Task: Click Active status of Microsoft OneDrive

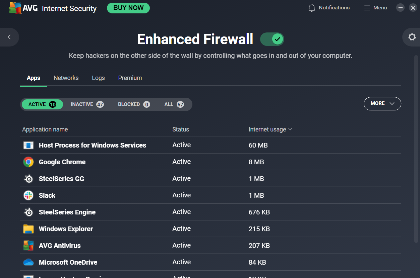Action: click(181, 262)
